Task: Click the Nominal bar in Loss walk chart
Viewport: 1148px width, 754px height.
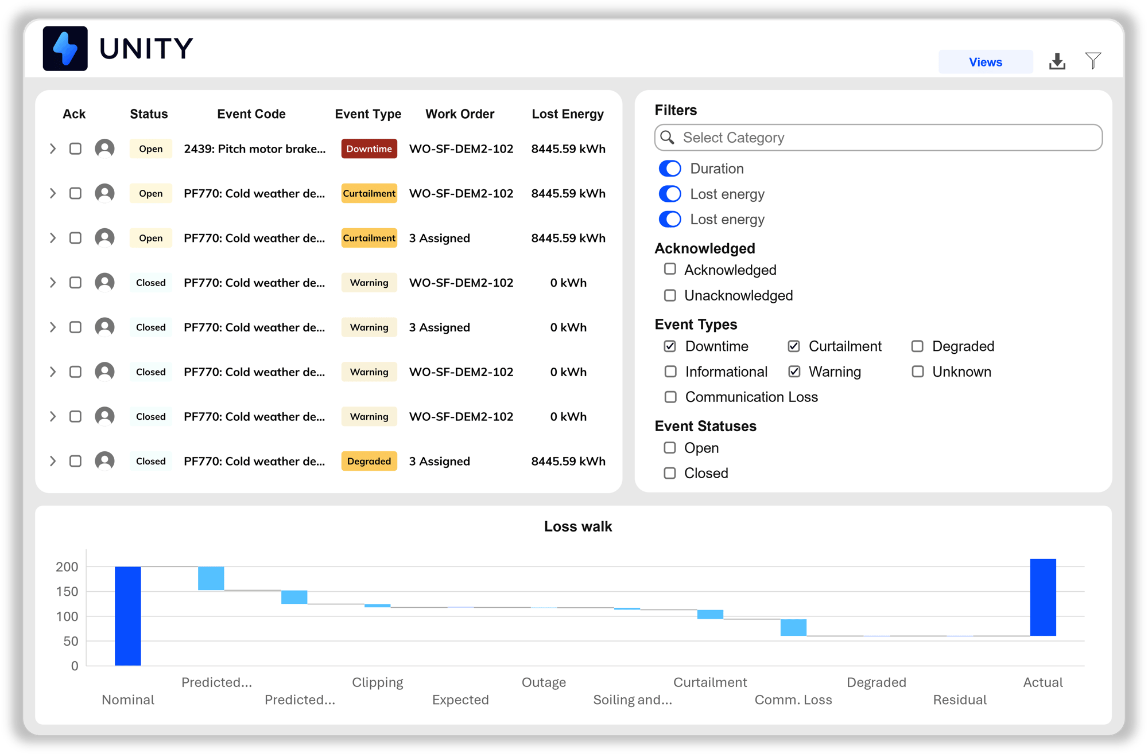Action: tap(127, 616)
